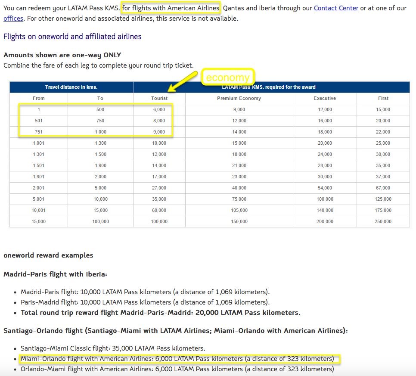Click the 'Travel distance in kms.' header
Screen dimensions: 416x376
71,87
